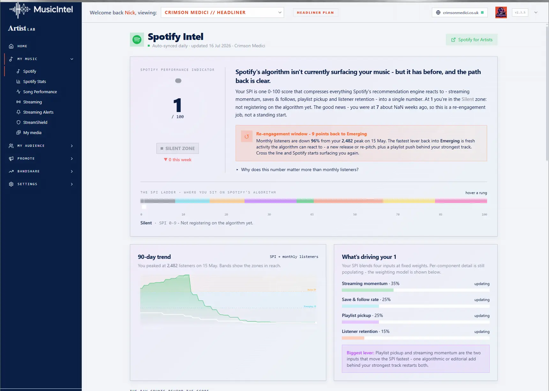Click the external-link icon on Spotify for Artists

(x=453, y=40)
